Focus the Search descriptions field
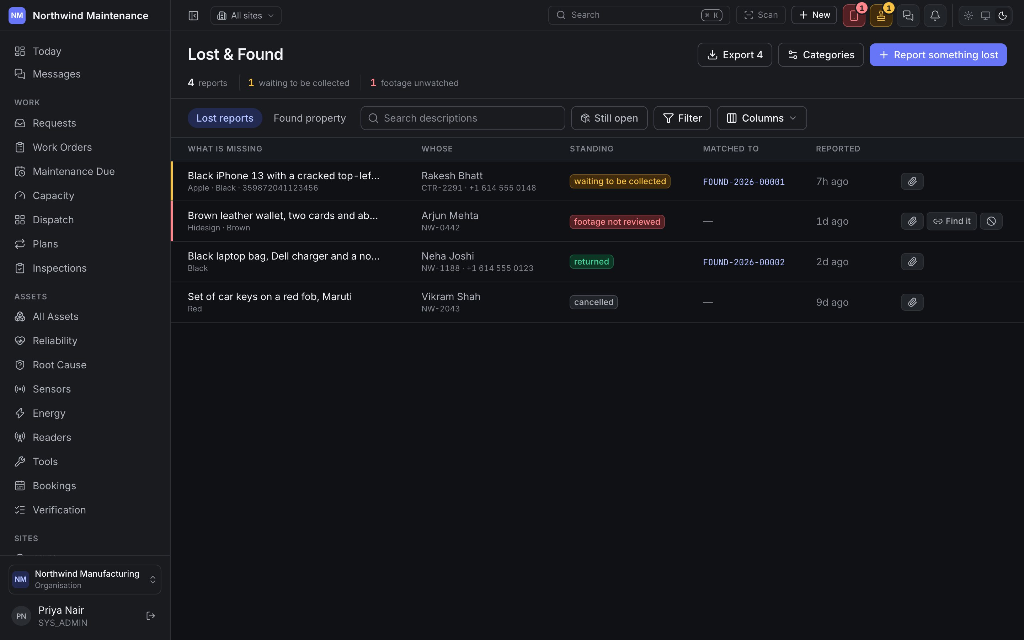The width and height of the screenshot is (1024, 640). coord(463,118)
